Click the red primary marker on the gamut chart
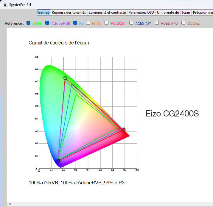 pos(123,129)
